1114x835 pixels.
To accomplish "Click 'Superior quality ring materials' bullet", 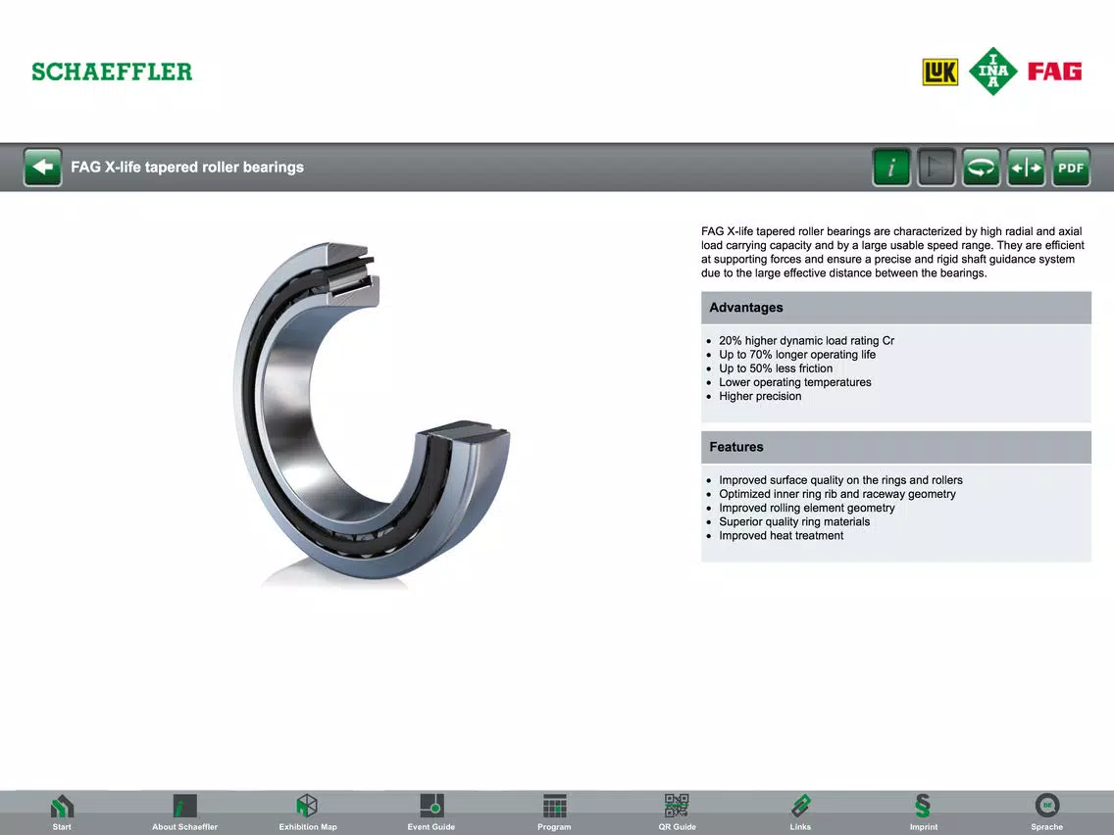I will pos(793,521).
